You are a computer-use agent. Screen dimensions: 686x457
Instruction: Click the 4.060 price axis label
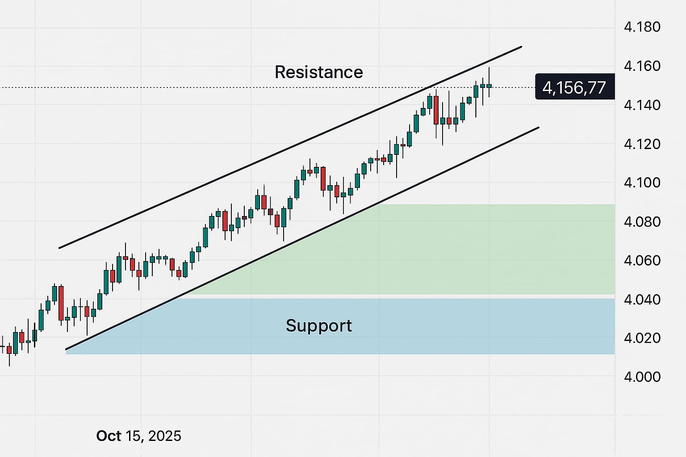tap(642, 260)
